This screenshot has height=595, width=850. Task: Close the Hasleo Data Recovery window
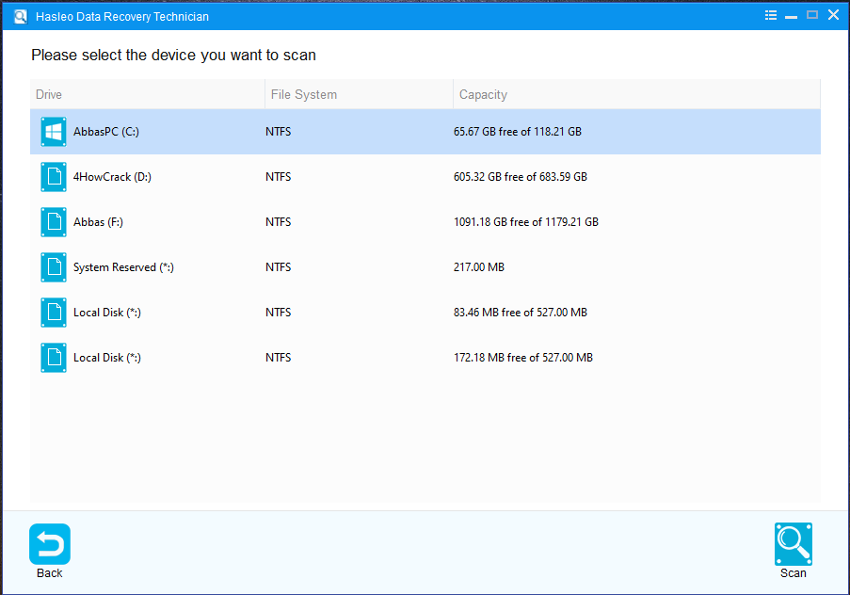pos(834,15)
